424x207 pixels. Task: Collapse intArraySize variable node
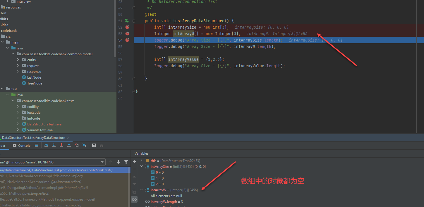point(142,166)
